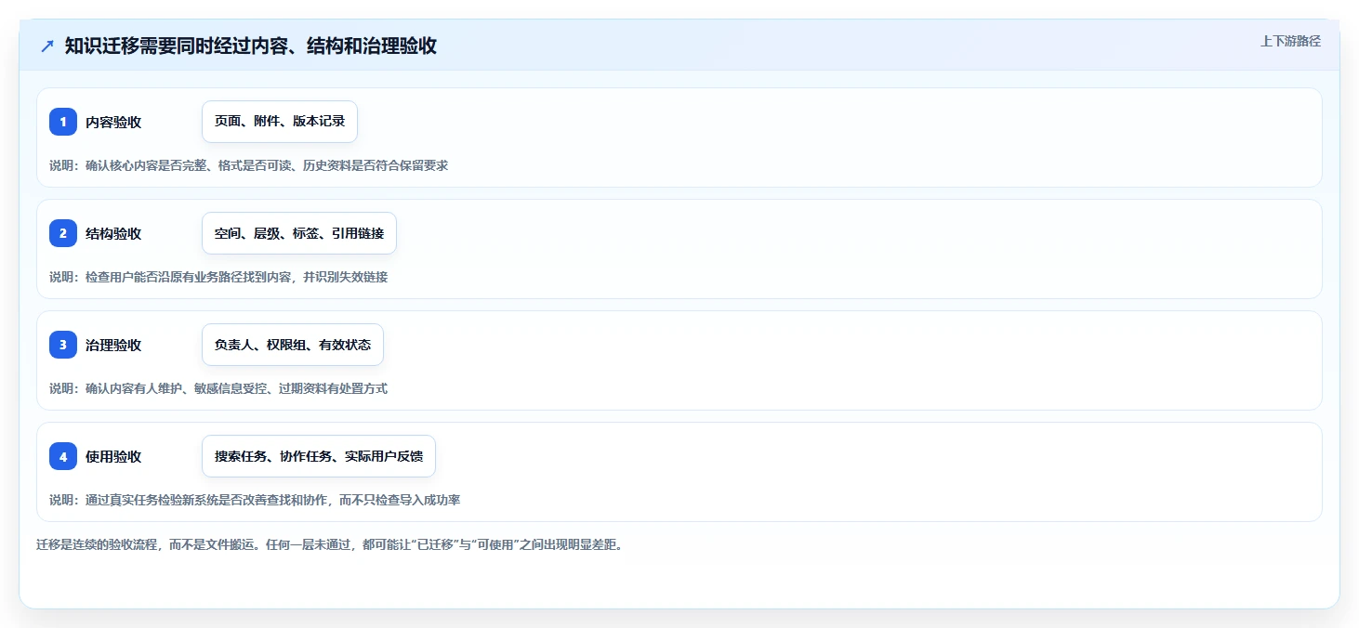Click the 治理验收 step title
Viewport: 1359px width, 628px height.
pyautogui.click(x=113, y=345)
